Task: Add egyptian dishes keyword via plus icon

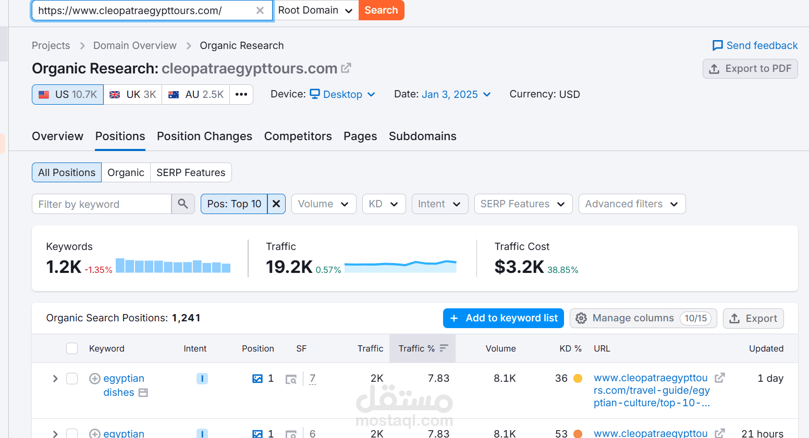Action: click(95, 379)
